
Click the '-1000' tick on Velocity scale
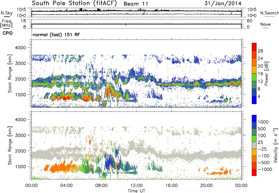click(x=265, y=169)
